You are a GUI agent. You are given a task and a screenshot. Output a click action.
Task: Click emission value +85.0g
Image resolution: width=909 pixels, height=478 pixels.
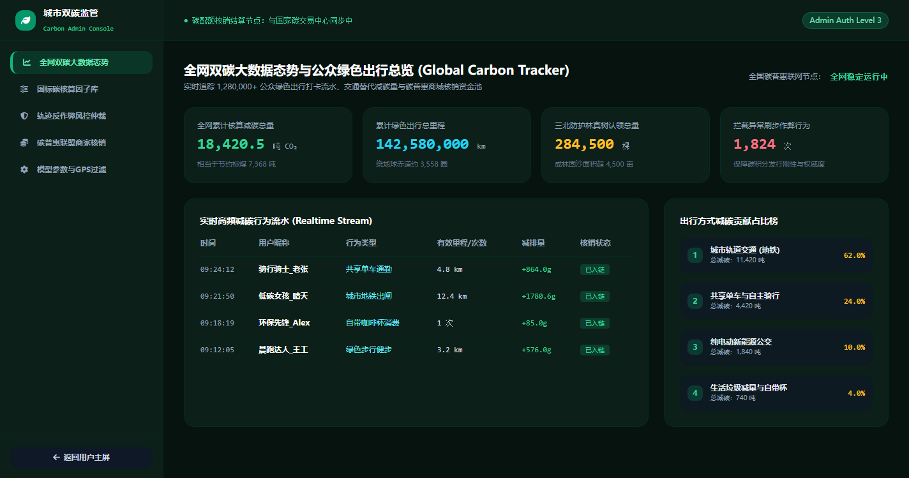(x=534, y=324)
